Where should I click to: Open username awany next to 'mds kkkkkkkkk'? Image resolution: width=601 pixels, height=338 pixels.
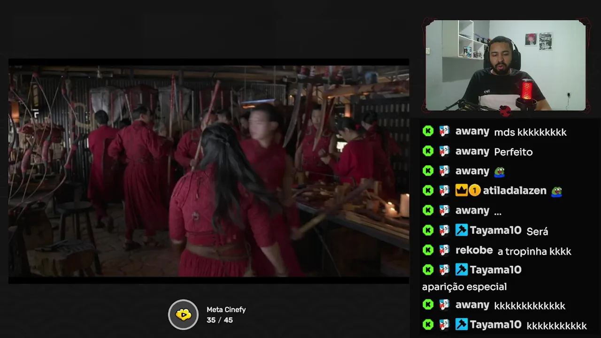coord(472,132)
